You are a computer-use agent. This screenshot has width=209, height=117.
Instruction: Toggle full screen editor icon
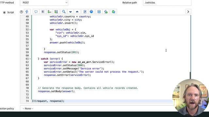pyautogui.click(x=85, y=12)
